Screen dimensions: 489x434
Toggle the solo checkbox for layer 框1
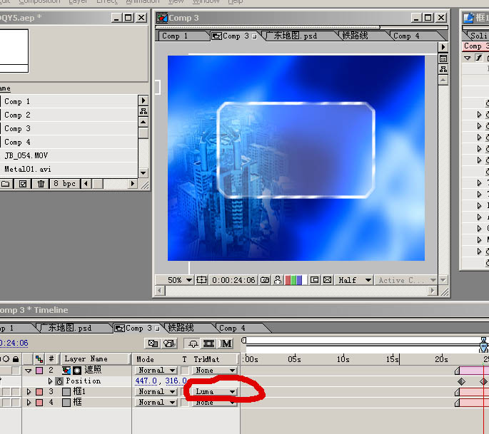[x=6, y=392]
